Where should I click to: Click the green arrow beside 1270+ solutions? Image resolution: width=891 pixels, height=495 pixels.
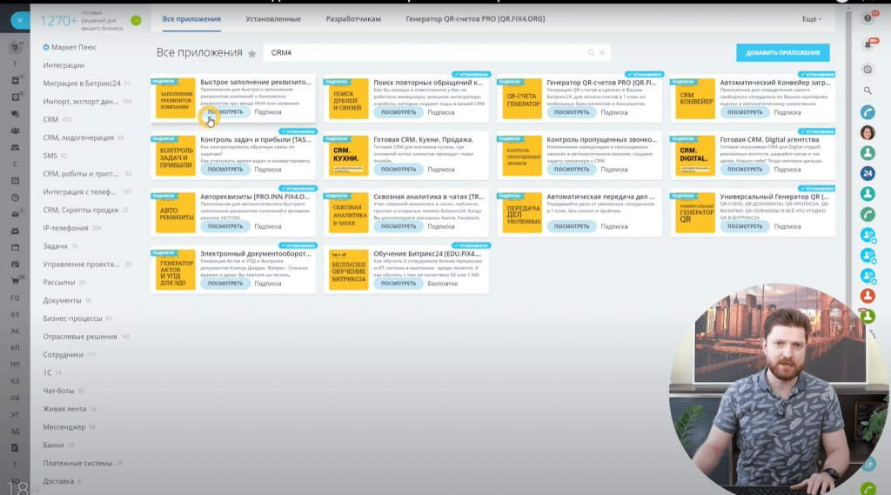[x=136, y=21]
